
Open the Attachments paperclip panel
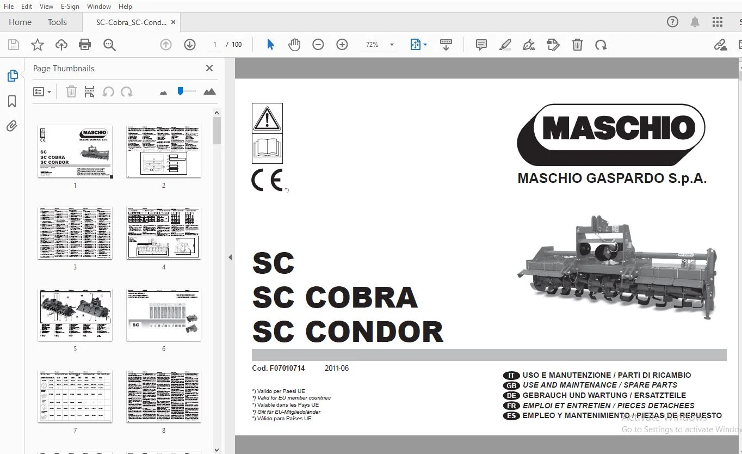point(12,126)
